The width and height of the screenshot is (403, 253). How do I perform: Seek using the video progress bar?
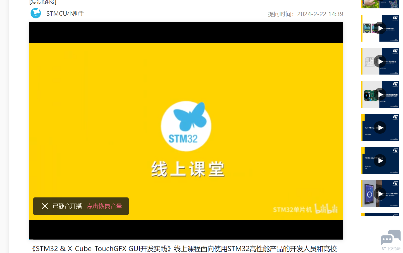click(186, 240)
